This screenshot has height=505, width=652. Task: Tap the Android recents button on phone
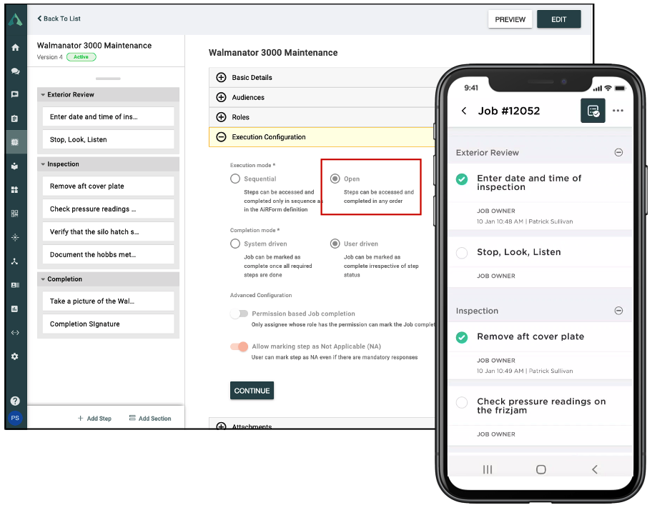pyautogui.click(x=488, y=469)
